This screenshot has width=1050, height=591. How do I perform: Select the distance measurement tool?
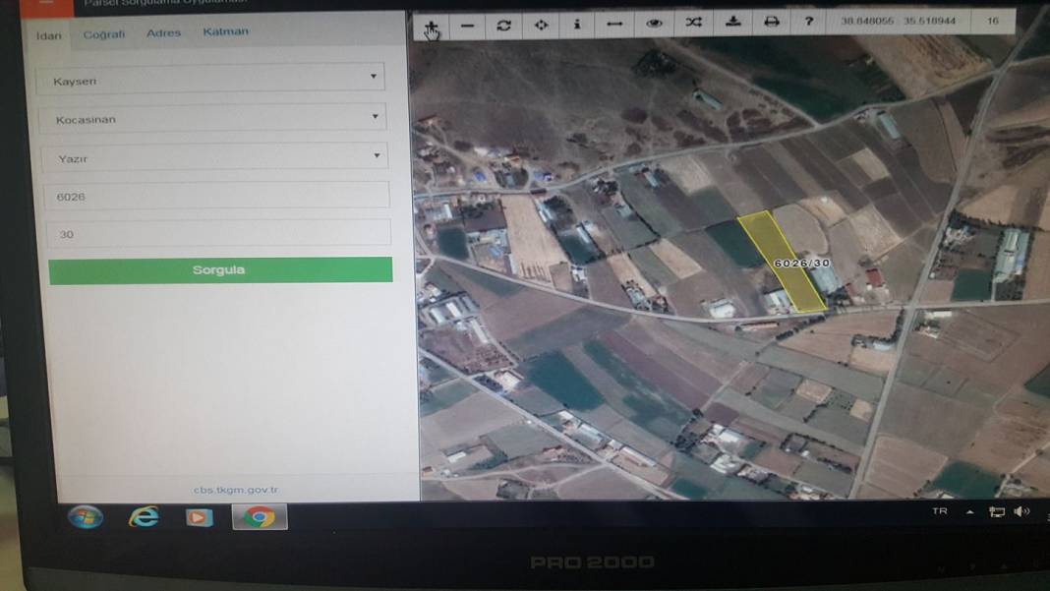point(614,24)
